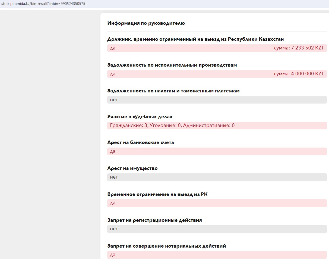Screen dimensions: 329x259
Task: Click the "Гражданские: 3, Уголовные: 0" row
Action: pyautogui.click(x=172, y=126)
